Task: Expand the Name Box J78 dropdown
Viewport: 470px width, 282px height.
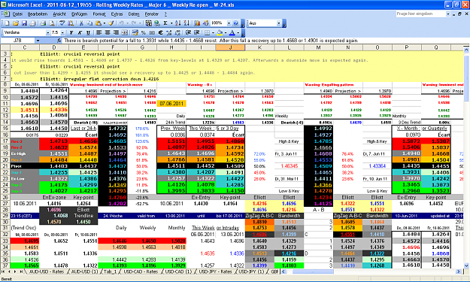Action: click(38, 41)
